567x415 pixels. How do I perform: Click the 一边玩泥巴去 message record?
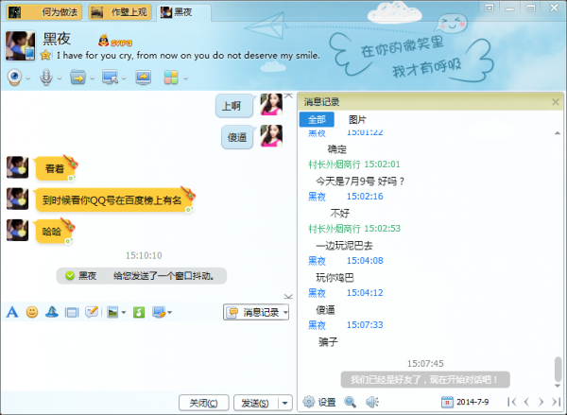click(x=344, y=246)
